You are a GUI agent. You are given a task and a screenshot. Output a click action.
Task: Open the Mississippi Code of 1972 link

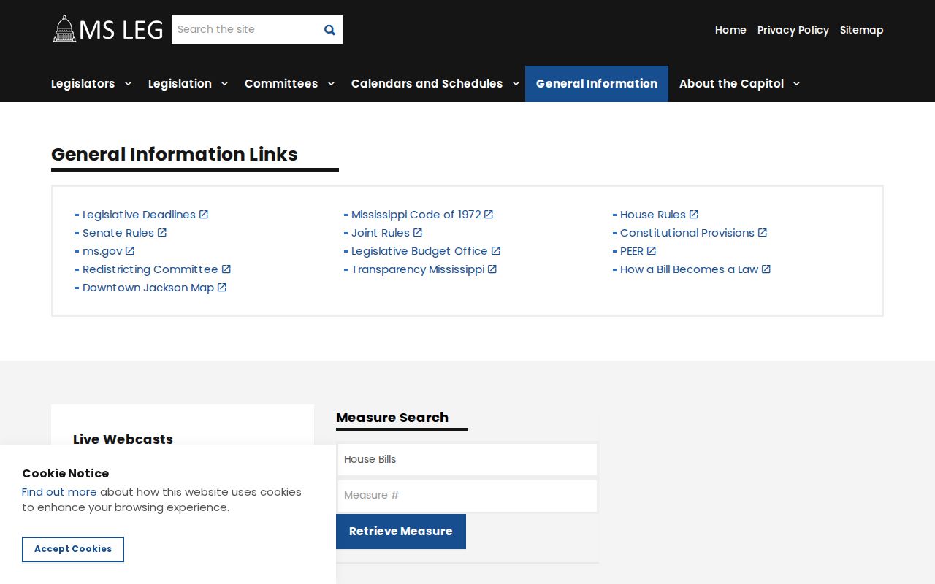coord(416,215)
